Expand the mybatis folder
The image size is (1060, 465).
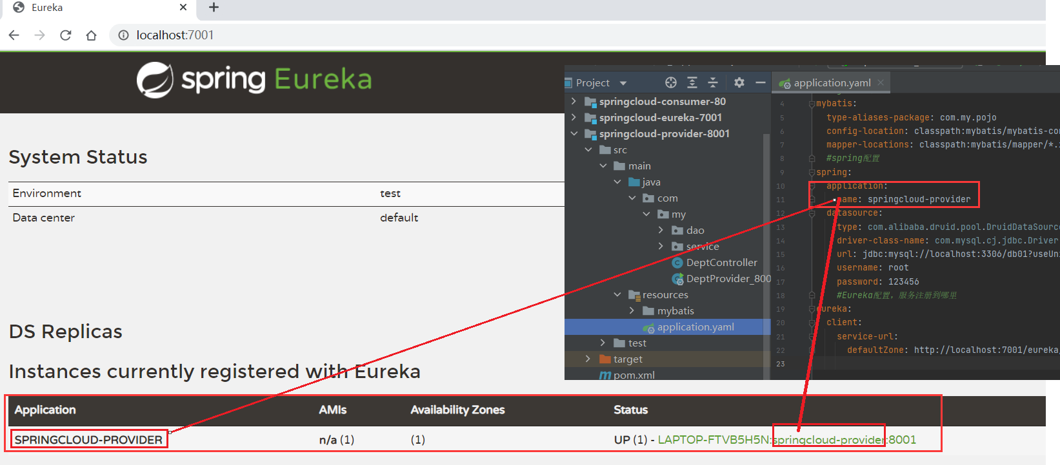[632, 310]
